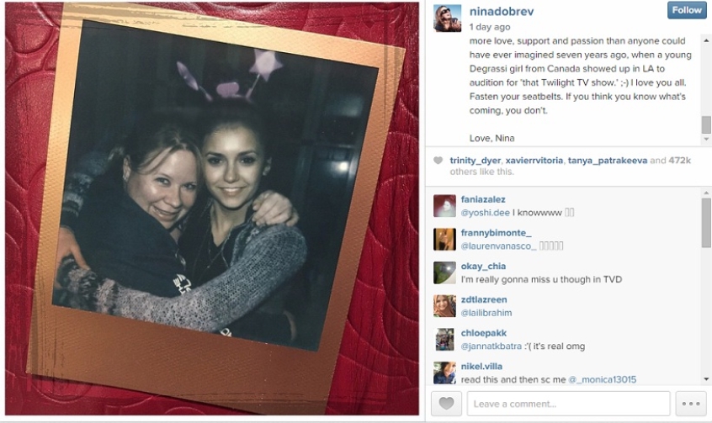The image size is (712, 423).
Task: Click the caption scroll-down arrow
Action: pos(706,139)
